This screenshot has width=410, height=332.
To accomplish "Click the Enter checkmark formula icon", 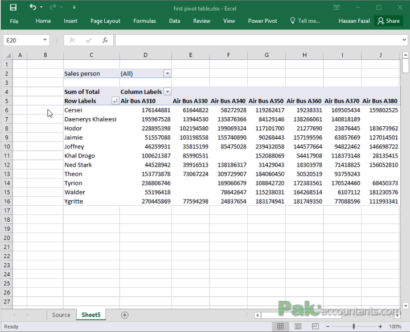I will (x=89, y=40).
